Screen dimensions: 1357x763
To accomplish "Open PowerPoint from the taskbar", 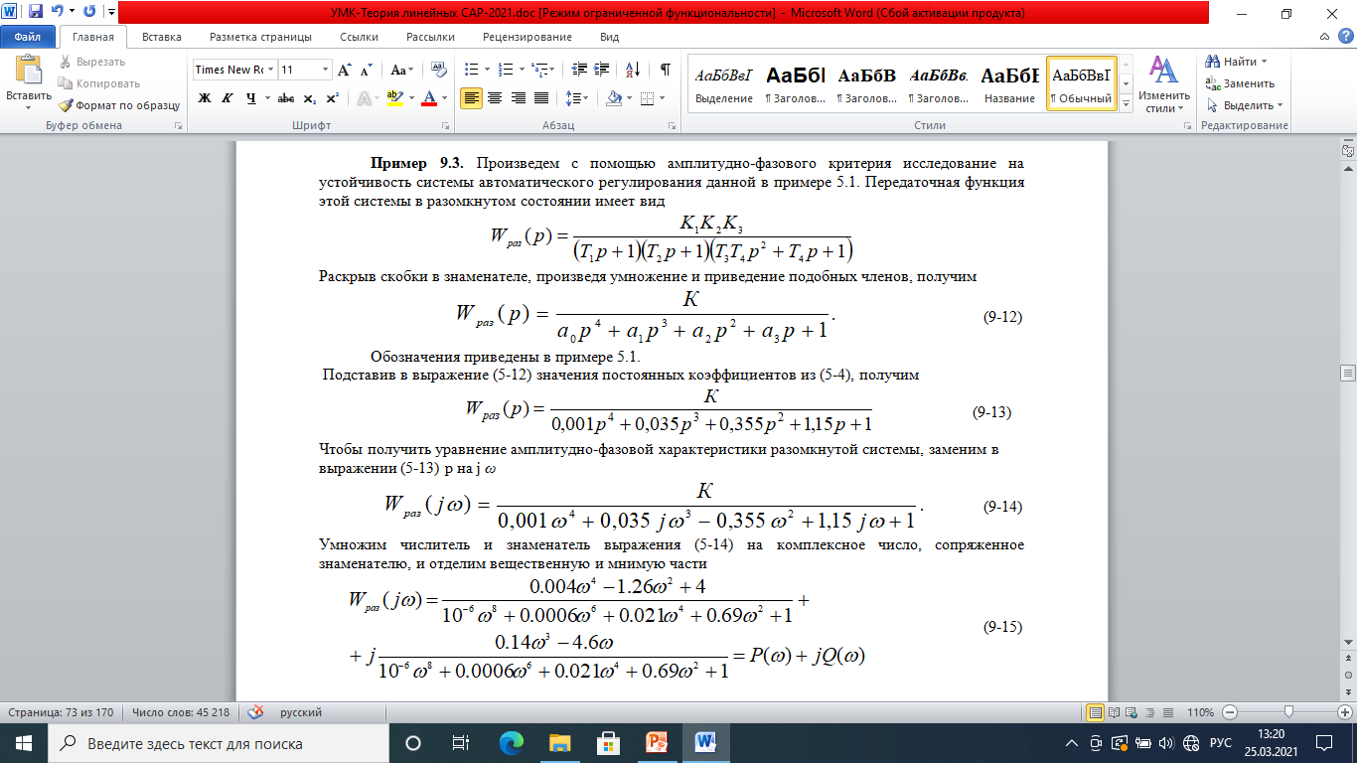I will [657, 743].
